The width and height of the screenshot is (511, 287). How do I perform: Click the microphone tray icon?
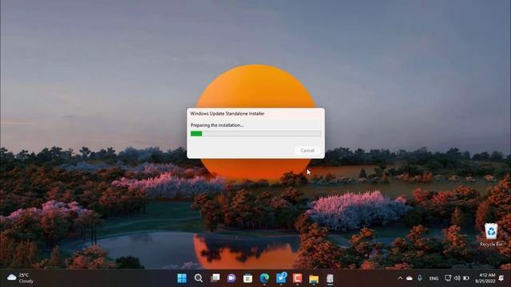pyautogui.click(x=420, y=278)
